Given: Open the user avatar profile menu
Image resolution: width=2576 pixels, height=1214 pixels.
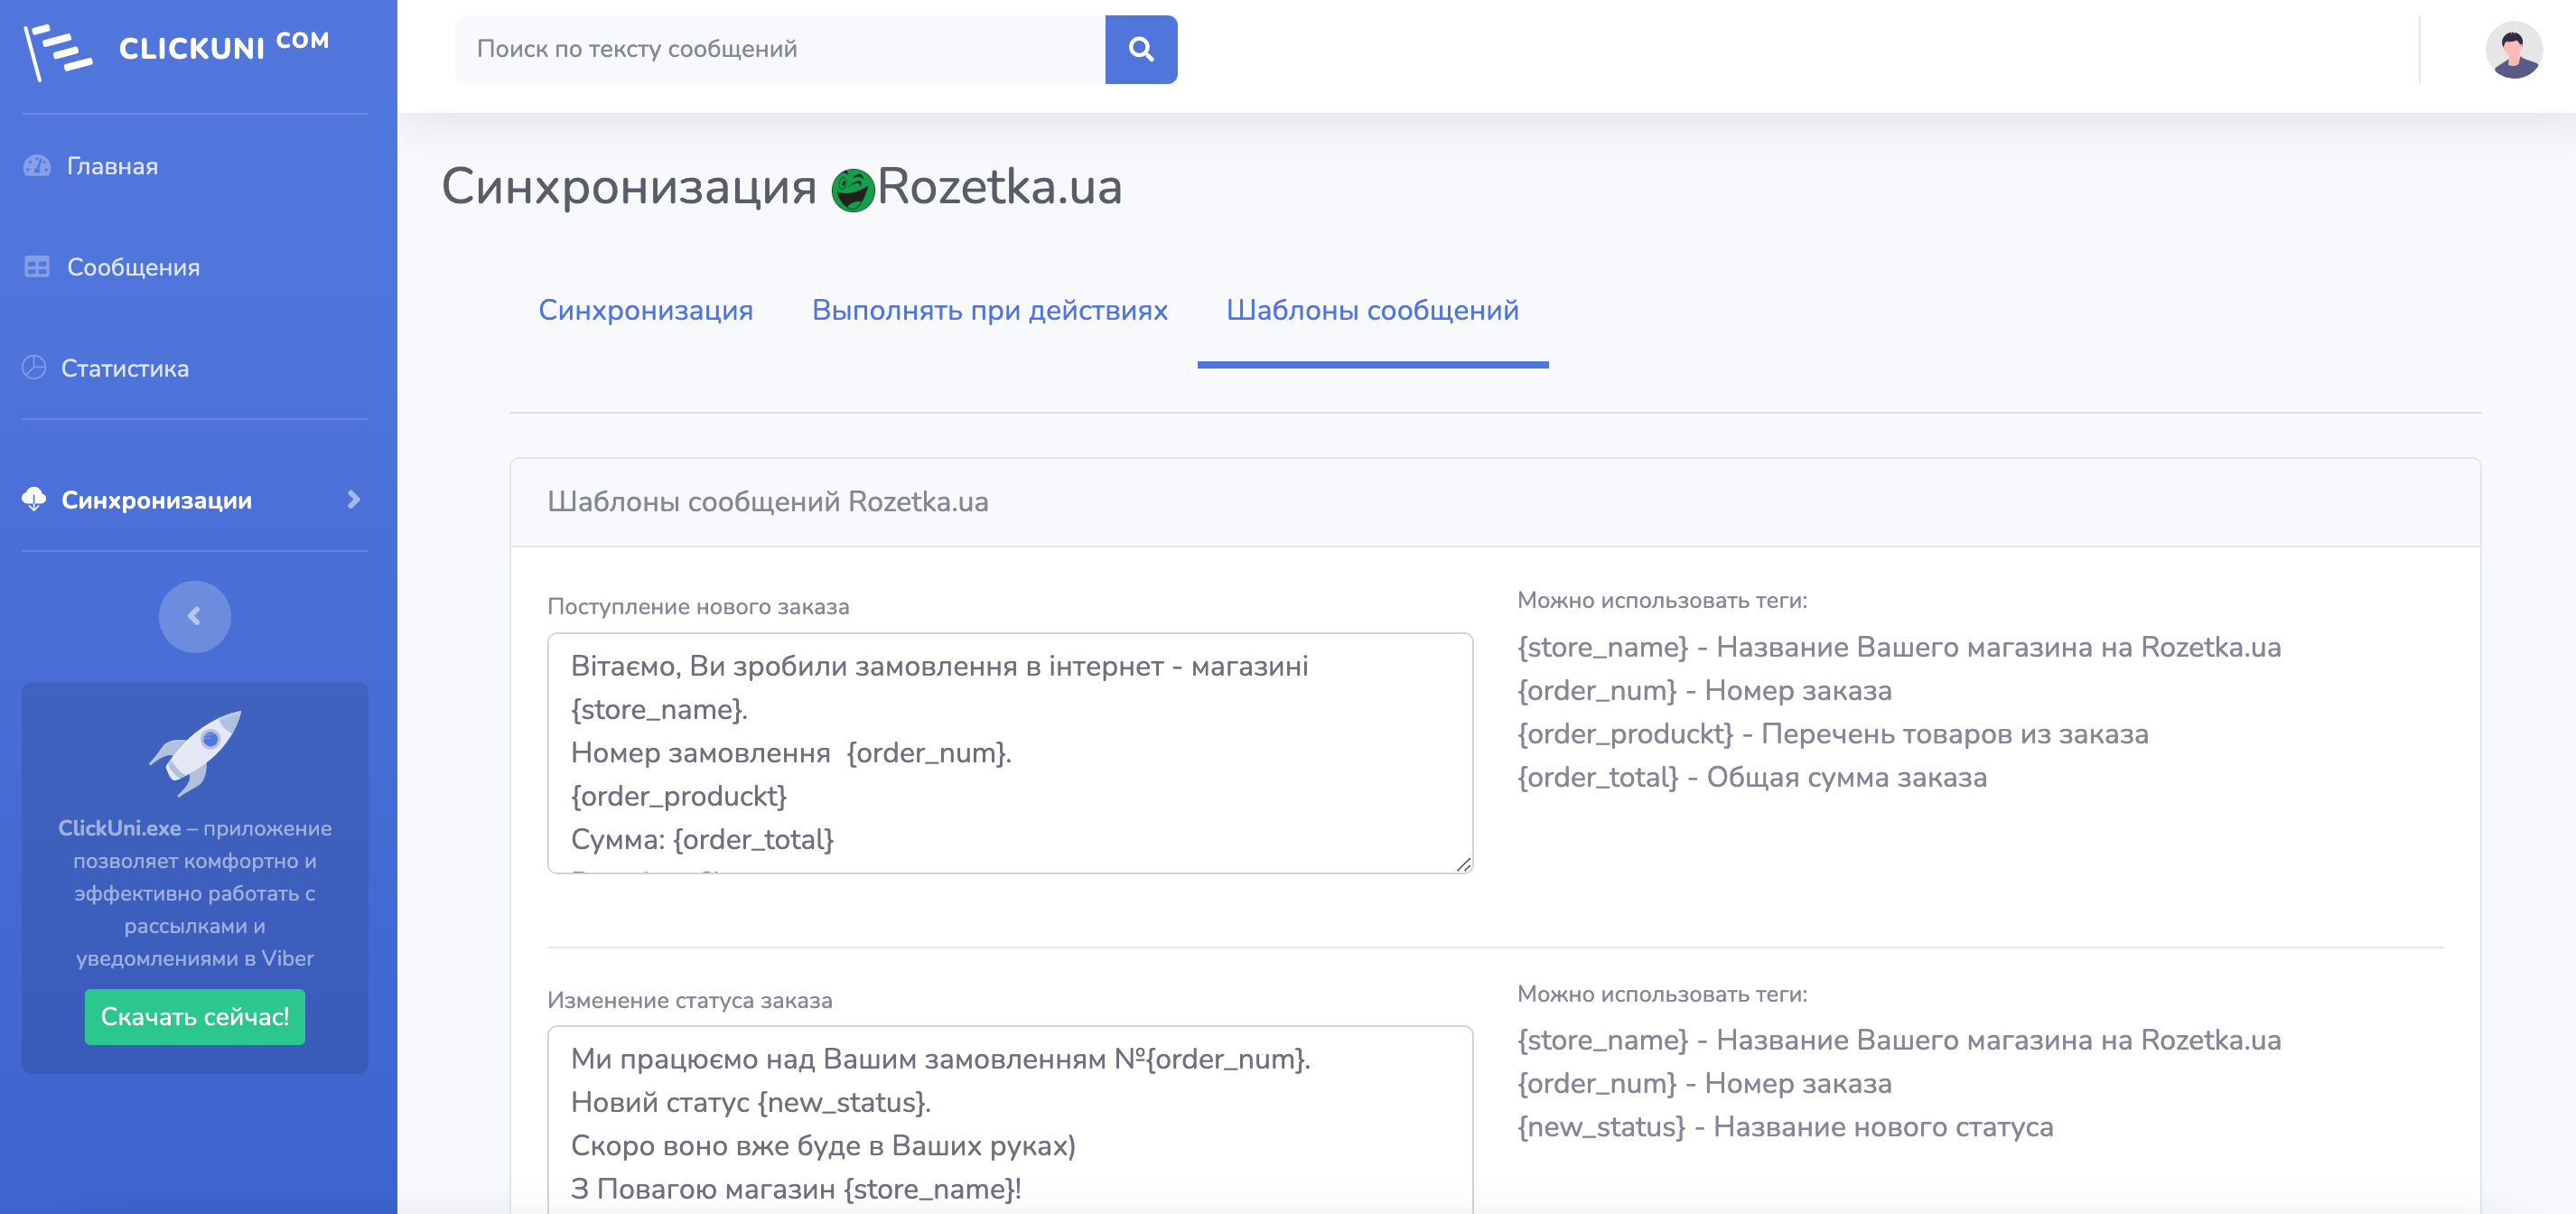Looking at the screenshot, I should (2512, 50).
